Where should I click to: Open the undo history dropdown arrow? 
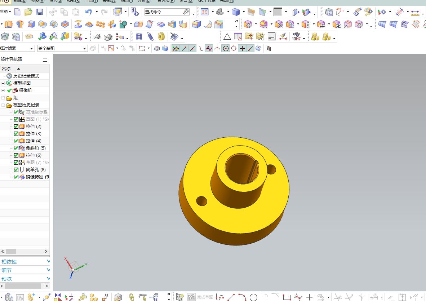pyautogui.click(x=97, y=12)
